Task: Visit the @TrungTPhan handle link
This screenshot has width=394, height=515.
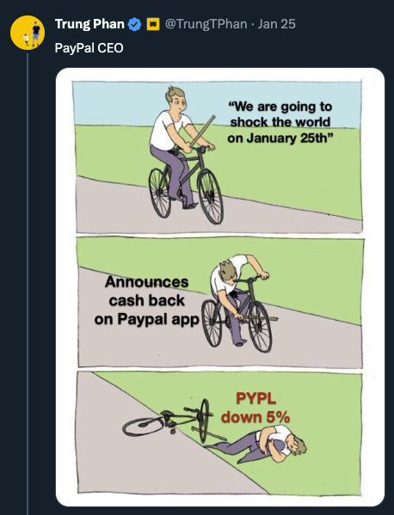Action: click(206, 24)
